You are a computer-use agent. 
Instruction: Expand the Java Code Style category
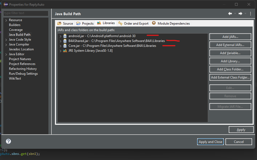(x=6, y=40)
